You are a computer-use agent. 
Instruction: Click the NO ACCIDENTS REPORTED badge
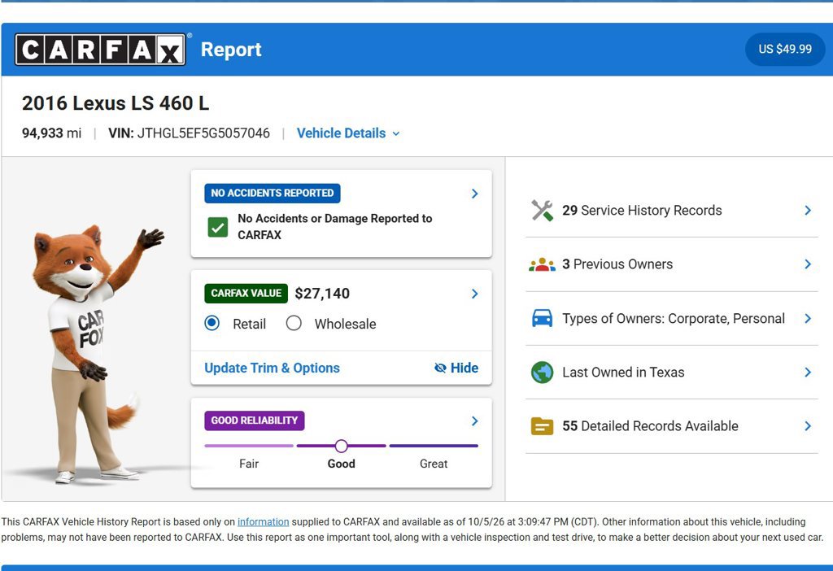(x=272, y=193)
